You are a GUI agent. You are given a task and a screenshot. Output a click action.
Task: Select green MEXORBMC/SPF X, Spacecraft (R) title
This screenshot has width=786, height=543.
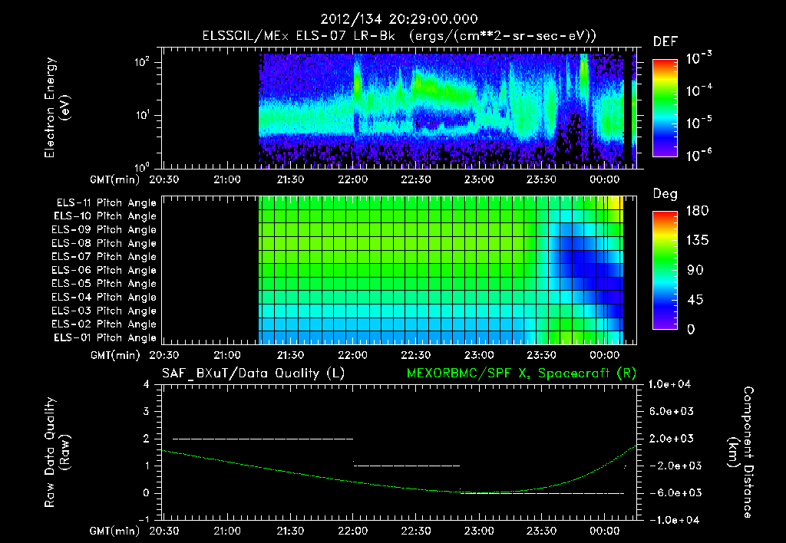click(x=521, y=374)
